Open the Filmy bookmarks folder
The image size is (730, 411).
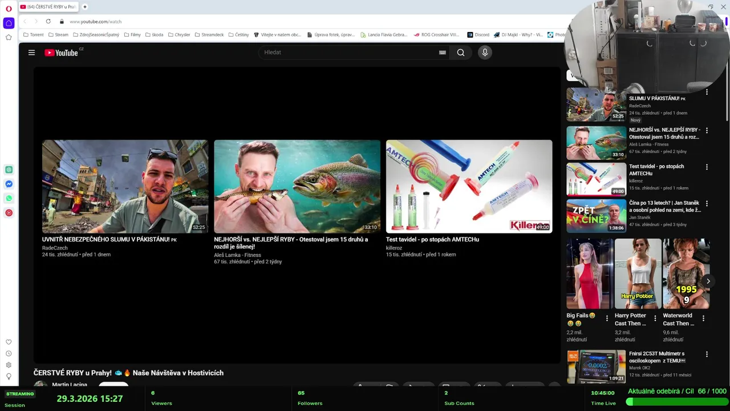pyautogui.click(x=132, y=34)
